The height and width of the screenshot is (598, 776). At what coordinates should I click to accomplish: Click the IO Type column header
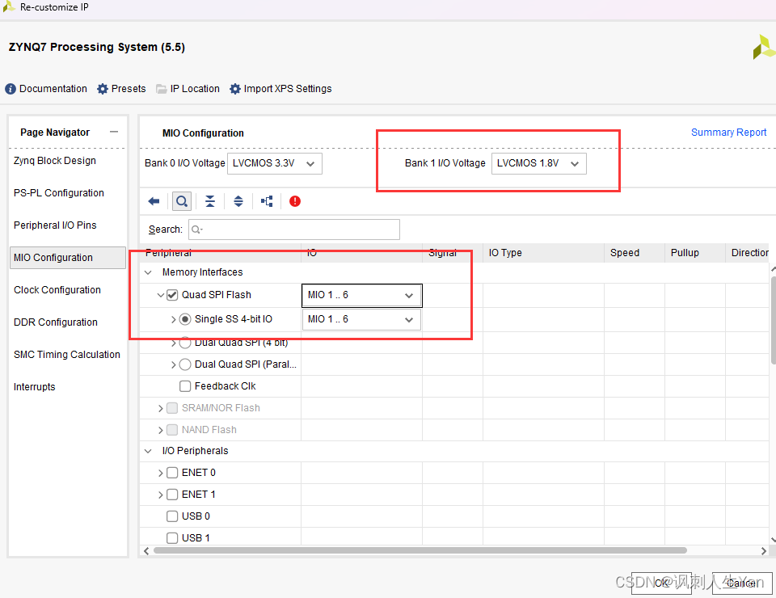(x=543, y=253)
